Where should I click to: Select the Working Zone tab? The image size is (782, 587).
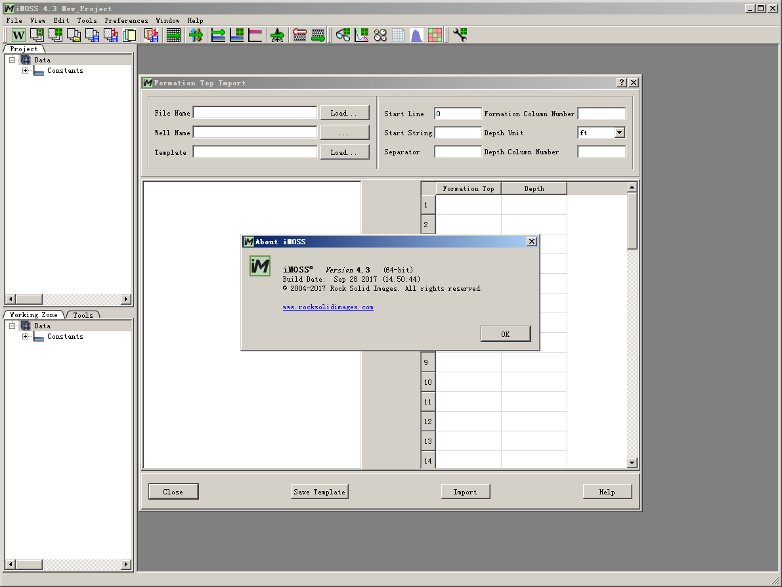point(33,315)
